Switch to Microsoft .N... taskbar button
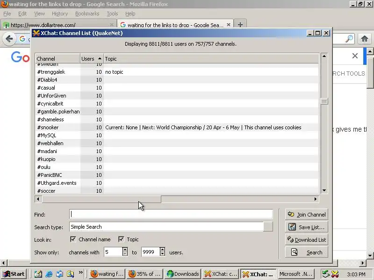Viewport: 374px width, 280px height. click(296, 274)
